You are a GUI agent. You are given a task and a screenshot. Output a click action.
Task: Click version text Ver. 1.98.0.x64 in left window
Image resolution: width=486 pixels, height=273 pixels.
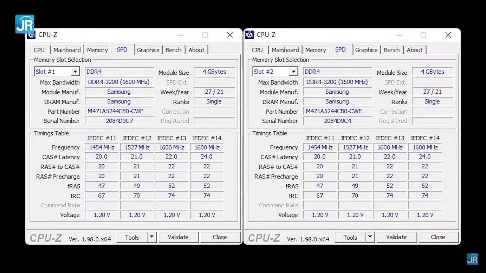click(90, 239)
